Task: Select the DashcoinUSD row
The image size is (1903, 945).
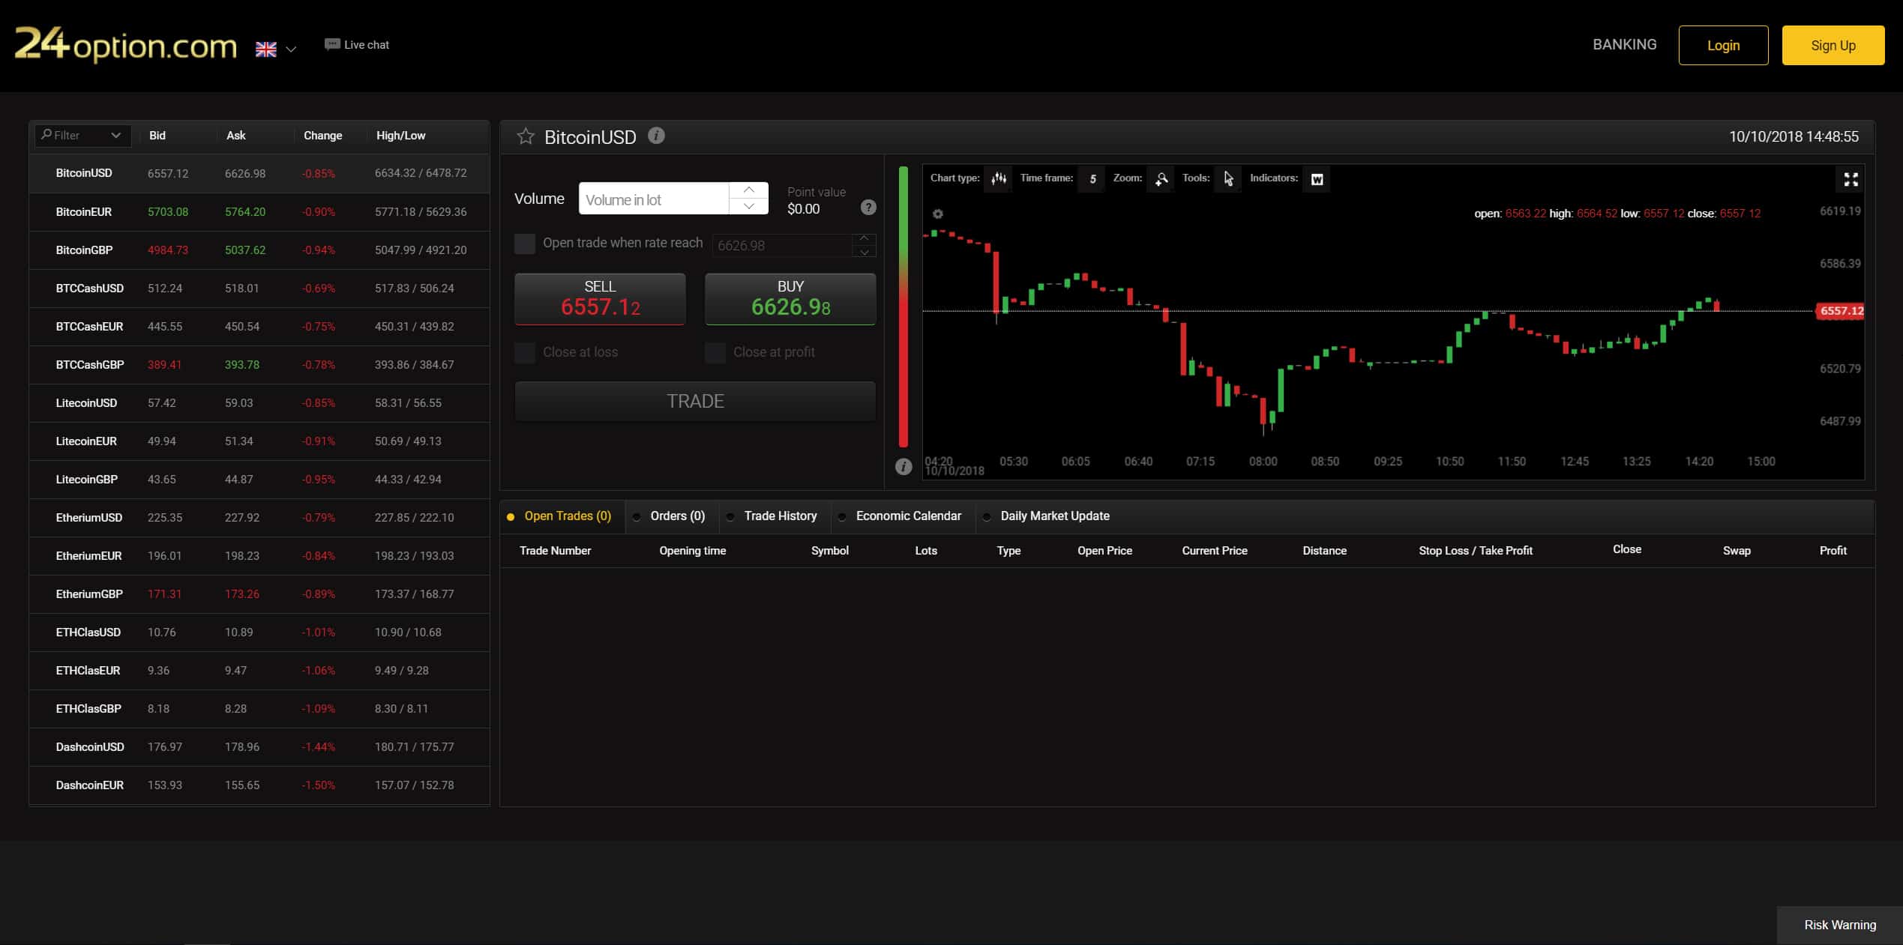Action: click(259, 747)
